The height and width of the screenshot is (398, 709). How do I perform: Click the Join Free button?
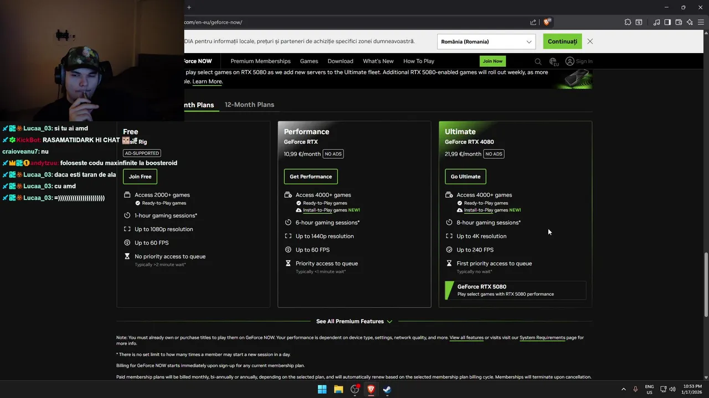tap(140, 176)
